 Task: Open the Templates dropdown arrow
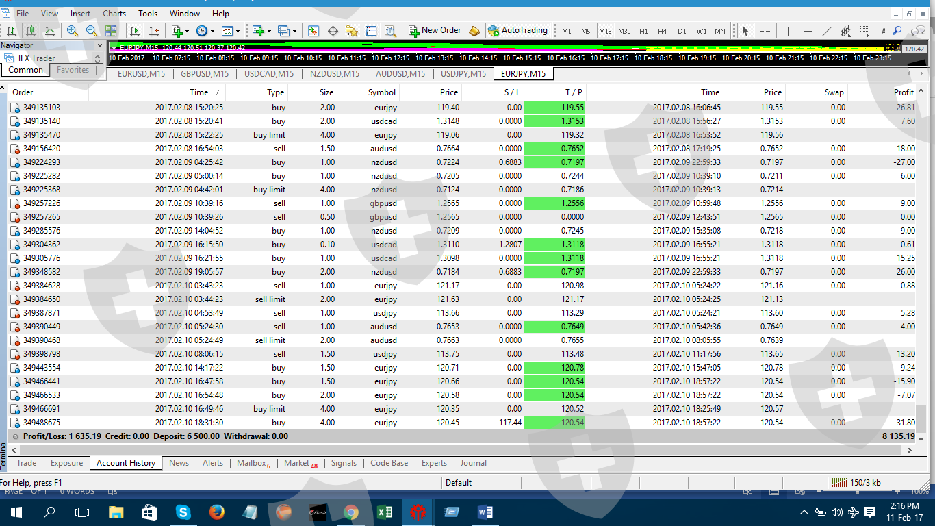(x=238, y=31)
